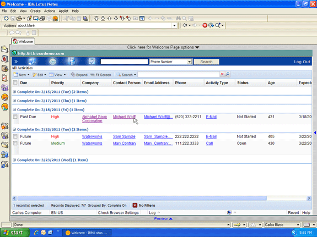The width and height of the screenshot is (317, 237).
Task: Open the Create menu
Action: pyautogui.click(x=35, y=11)
